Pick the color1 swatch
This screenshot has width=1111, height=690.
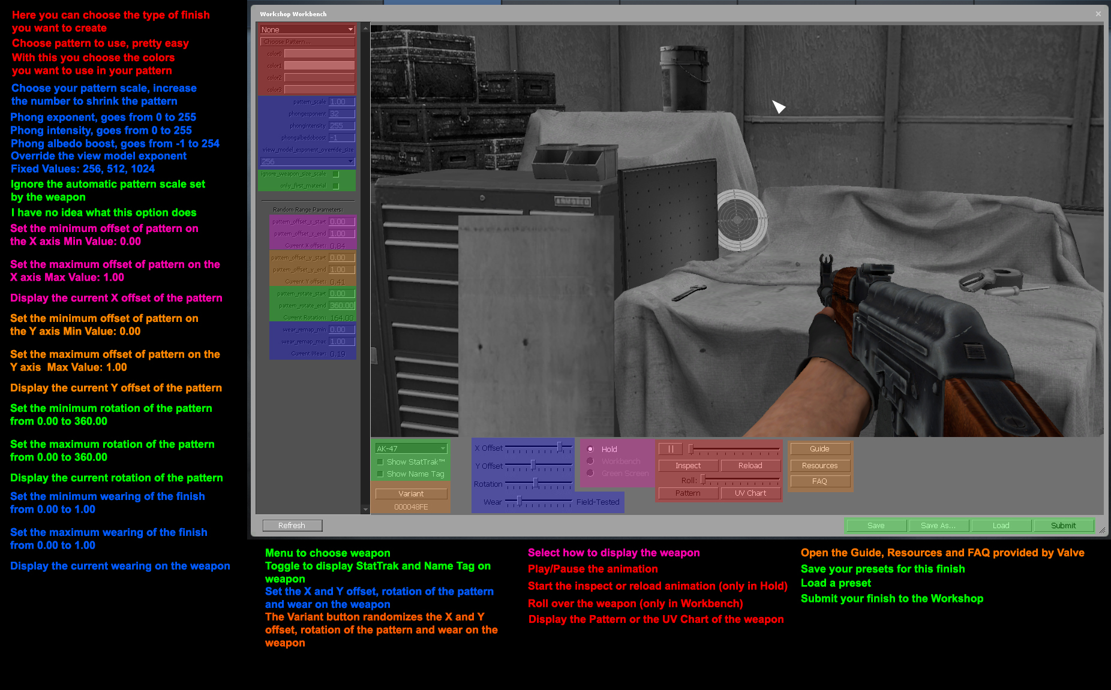coord(319,66)
